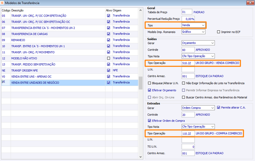Click UN DO GRUPO - VENDA COMERCIO text
The width and height of the screenshot is (255, 161).
tap(217, 63)
